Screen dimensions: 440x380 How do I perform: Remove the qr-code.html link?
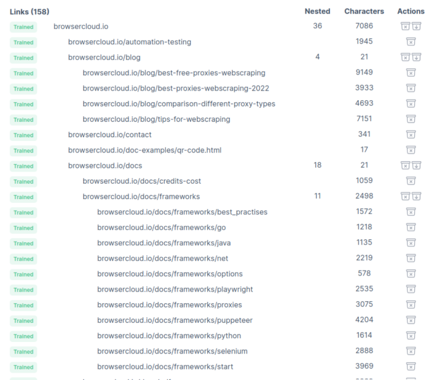tap(411, 149)
